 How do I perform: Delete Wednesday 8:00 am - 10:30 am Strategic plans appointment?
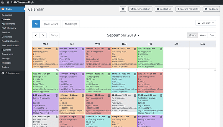pyautogui.click(x=109, y=74)
